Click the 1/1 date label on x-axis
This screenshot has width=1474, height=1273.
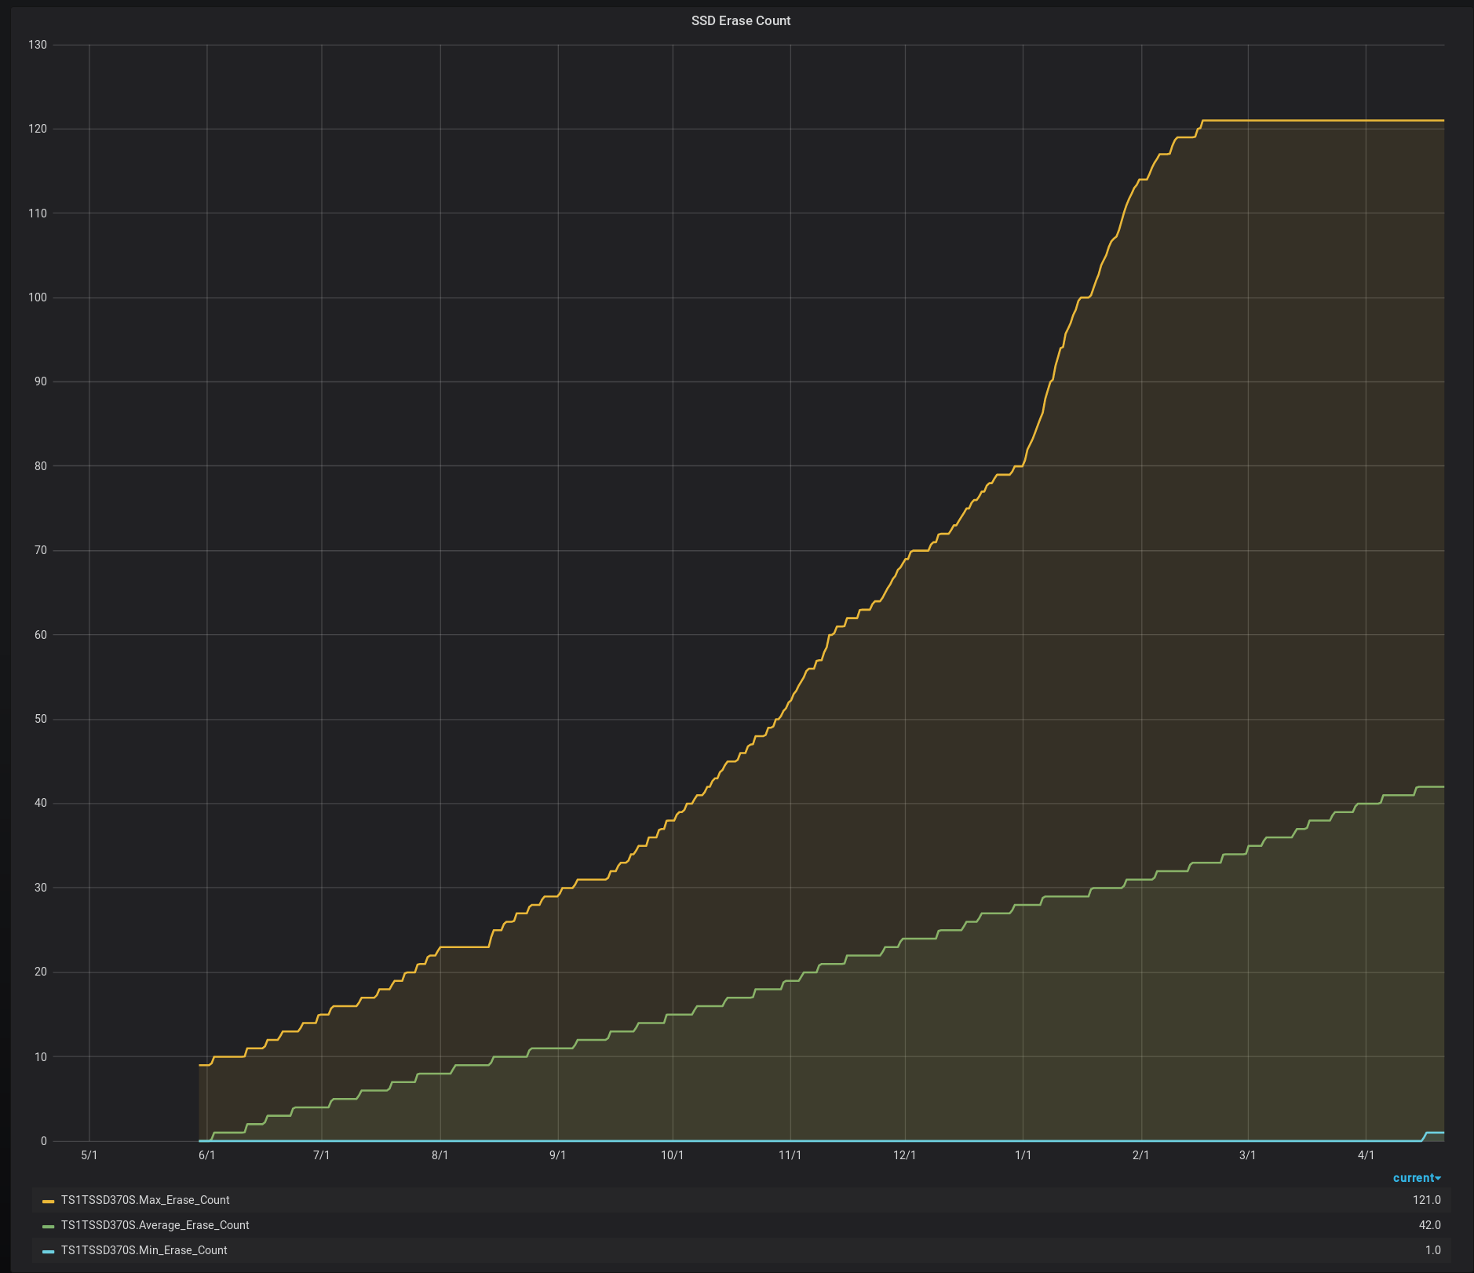tap(1023, 1155)
